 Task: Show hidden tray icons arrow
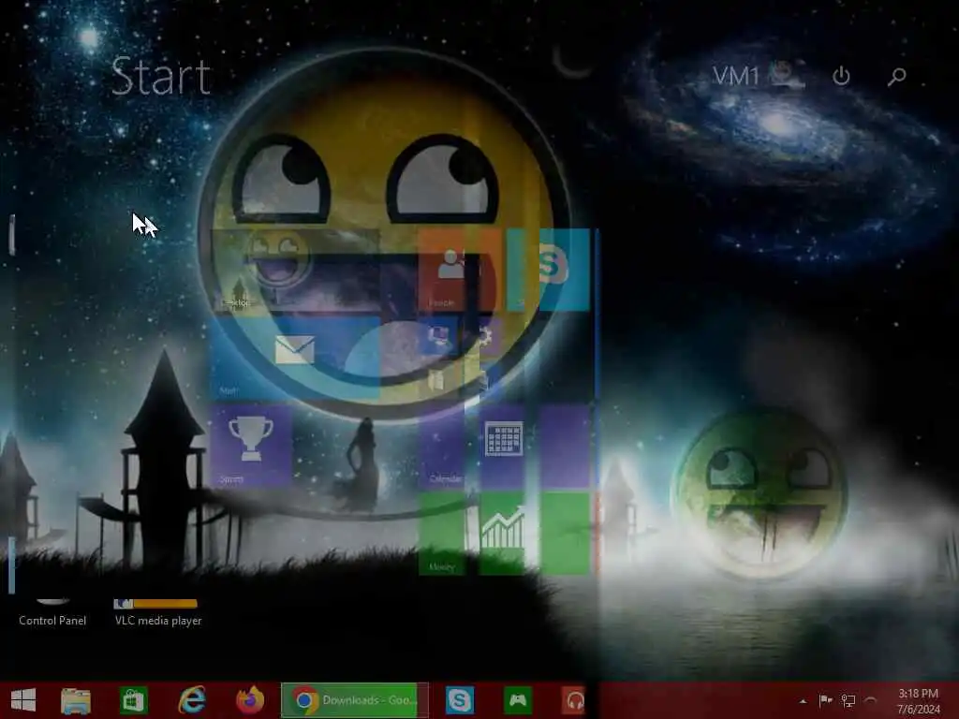[803, 701]
